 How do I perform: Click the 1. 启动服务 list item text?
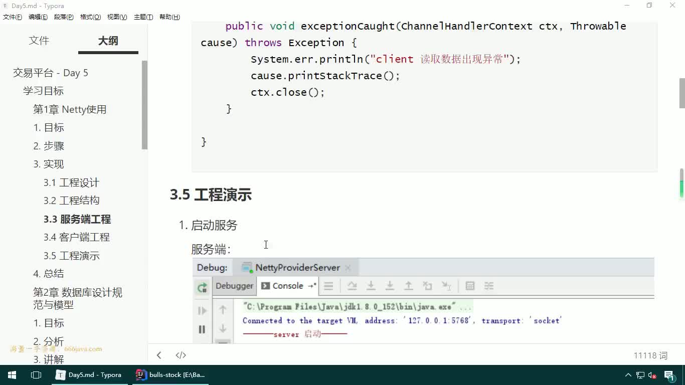click(208, 225)
